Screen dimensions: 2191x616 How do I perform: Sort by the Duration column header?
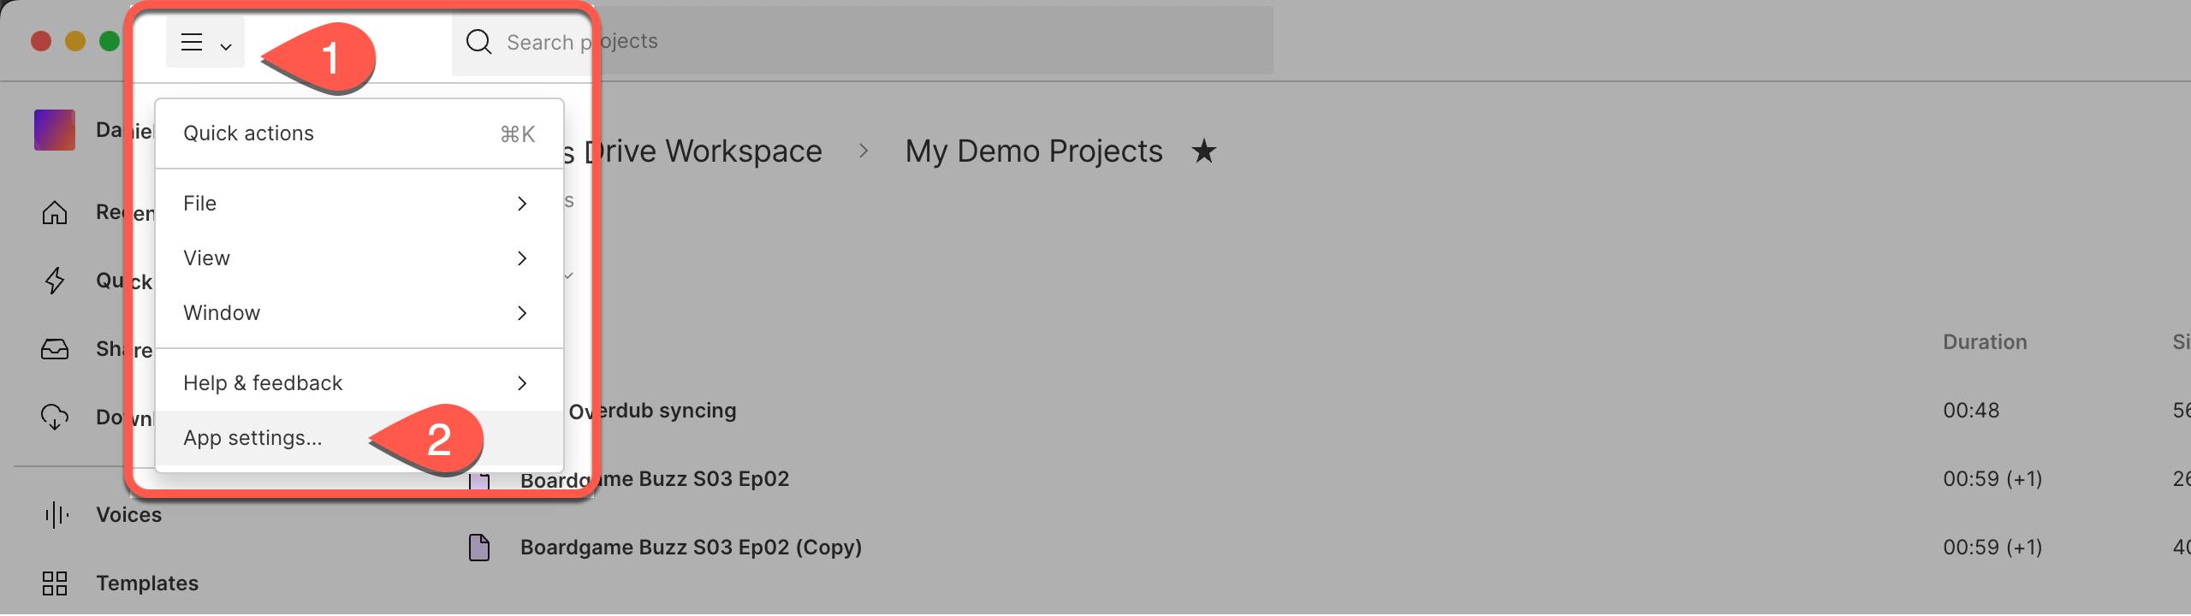coord(1985,342)
